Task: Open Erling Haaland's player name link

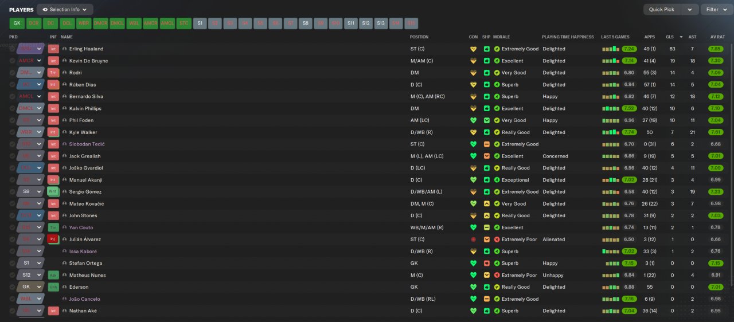Action: coord(86,49)
